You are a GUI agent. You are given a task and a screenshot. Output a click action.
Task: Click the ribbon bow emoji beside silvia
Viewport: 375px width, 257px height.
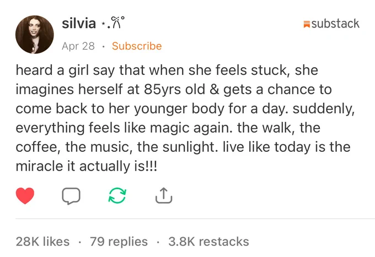pos(117,23)
